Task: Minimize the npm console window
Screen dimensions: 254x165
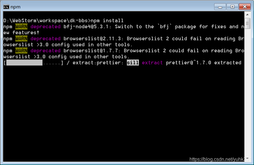Action: pos(220,7)
